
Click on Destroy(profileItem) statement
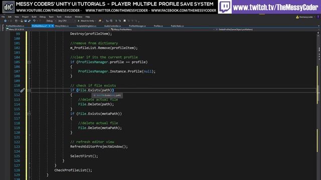point(91,33)
